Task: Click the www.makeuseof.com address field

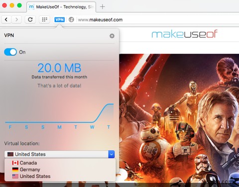Action: pos(100,20)
